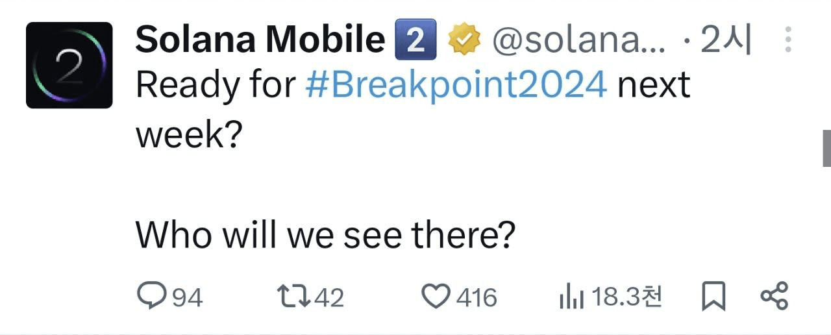Open tweet via "Who will we see there?" text
The width and height of the screenshot is (831, 335).
coord(325,235)
